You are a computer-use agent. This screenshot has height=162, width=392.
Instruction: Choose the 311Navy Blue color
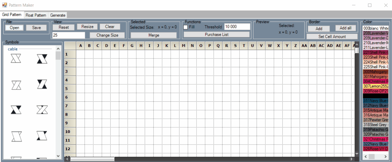[375, 101]
